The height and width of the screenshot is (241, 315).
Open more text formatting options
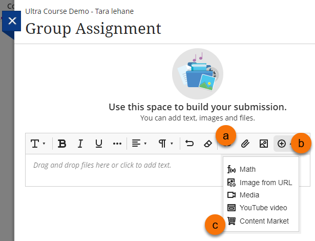click(117, 144)
